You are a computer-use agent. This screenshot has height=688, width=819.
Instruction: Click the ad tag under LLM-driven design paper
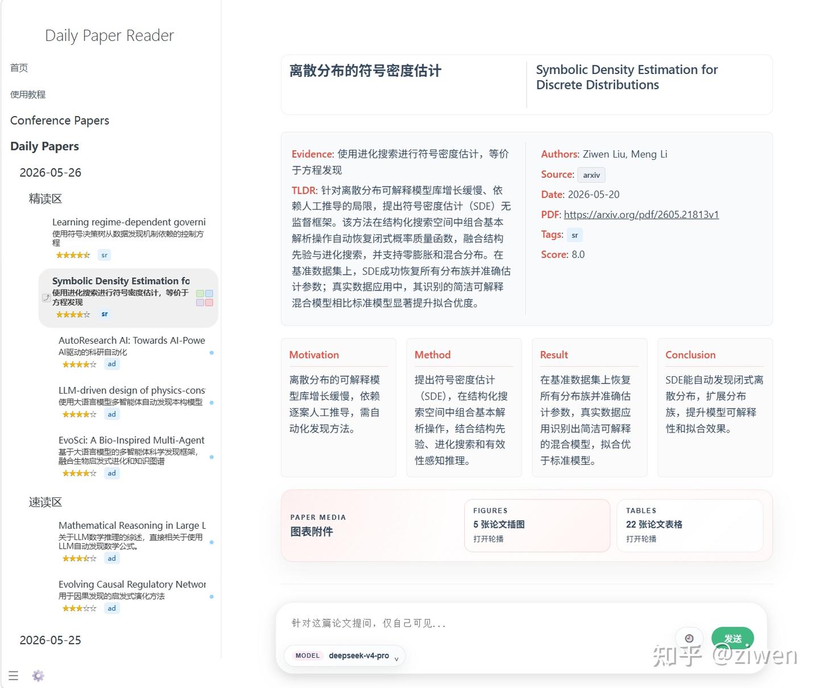[x=112, y=414]
